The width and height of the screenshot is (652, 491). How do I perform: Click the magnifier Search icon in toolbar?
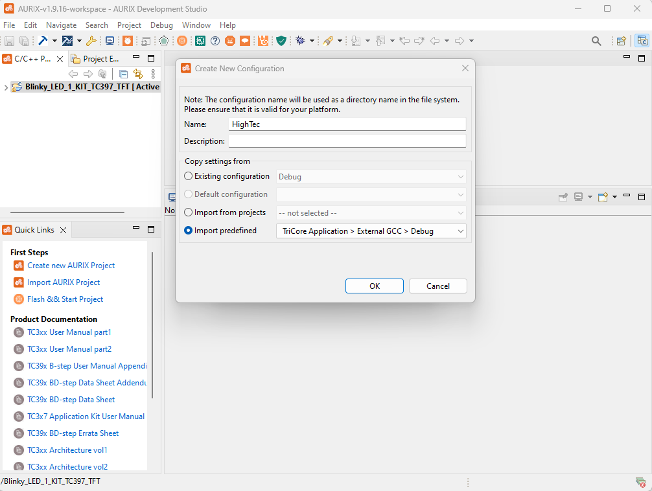[596, 41]
